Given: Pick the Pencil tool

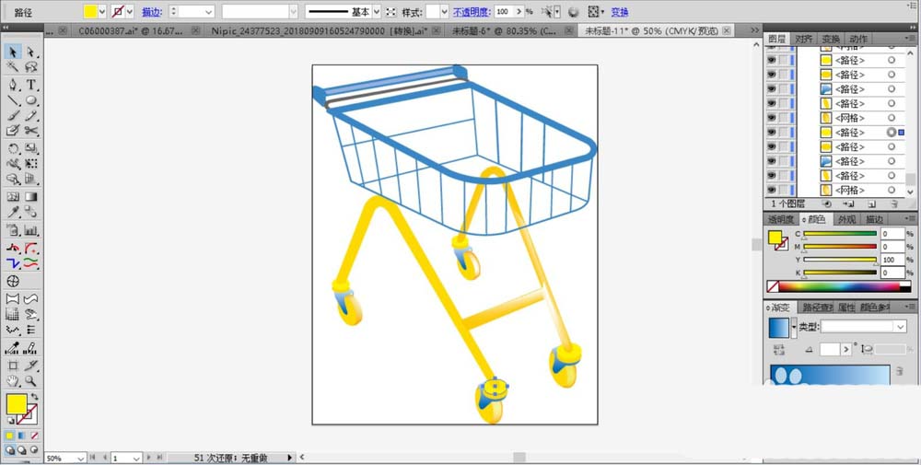Looking at the screenshot, I should (30, 116).
